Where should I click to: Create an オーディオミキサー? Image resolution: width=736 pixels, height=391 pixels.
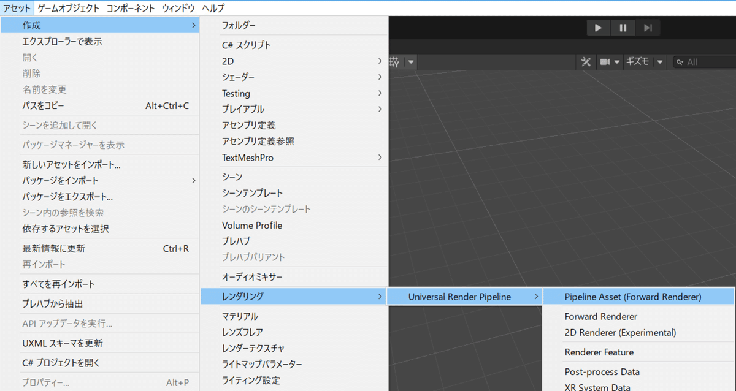(x=294, y=277)
